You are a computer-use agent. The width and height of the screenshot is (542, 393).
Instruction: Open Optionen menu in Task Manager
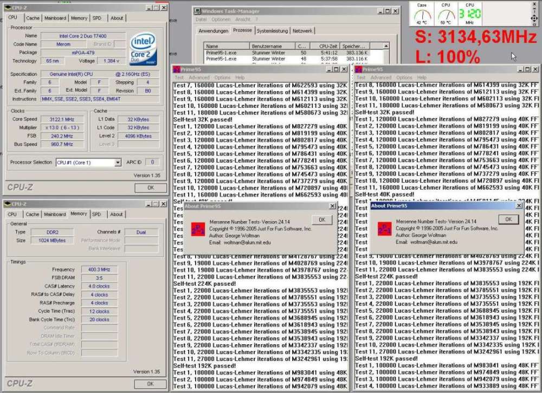click(221, 20)
